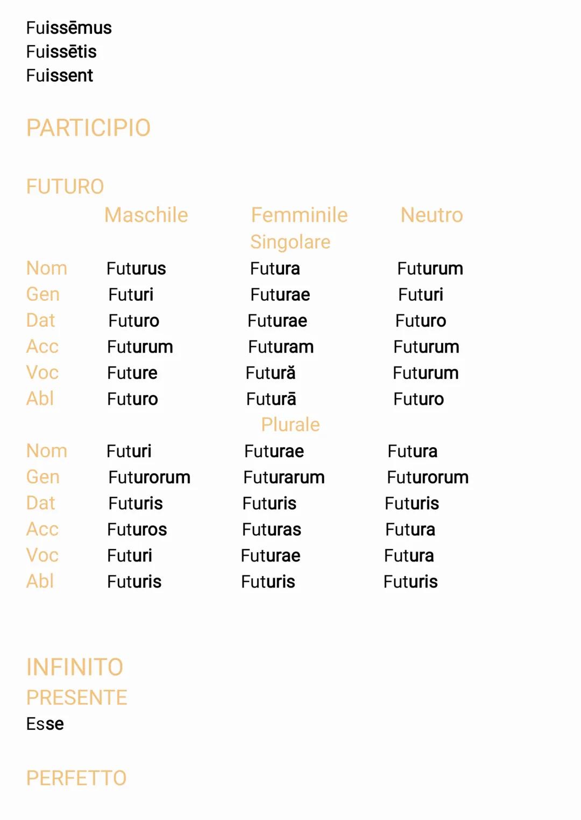
Task: Click the masculine accusative plural Futuros
Action: (137, 529)
